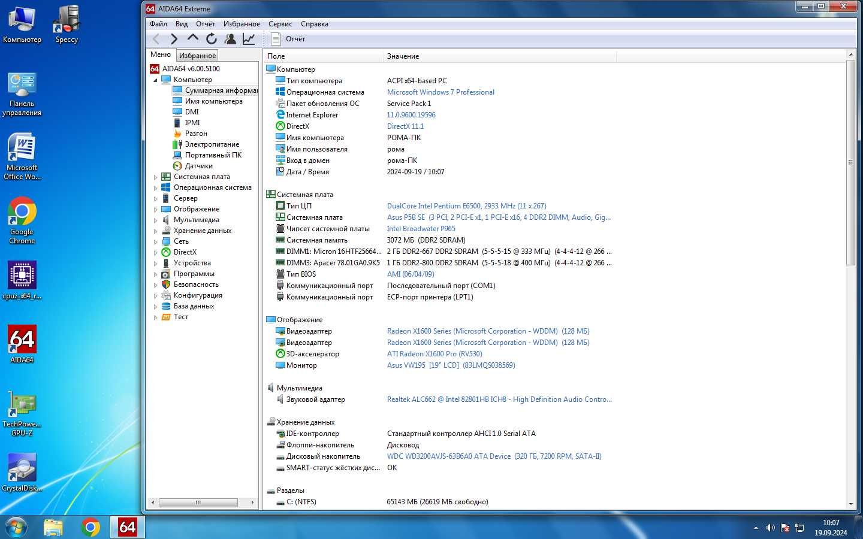Go up one level with the Up arrow
This screenshot has width=863, height=539.
pos(193,38)
